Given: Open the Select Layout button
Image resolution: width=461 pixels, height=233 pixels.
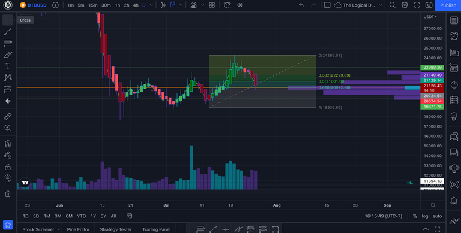Looking at the screenshot, I should 327,5.
